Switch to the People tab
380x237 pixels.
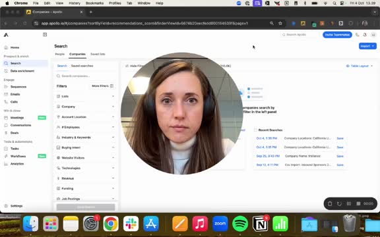[x=60, y=54]
